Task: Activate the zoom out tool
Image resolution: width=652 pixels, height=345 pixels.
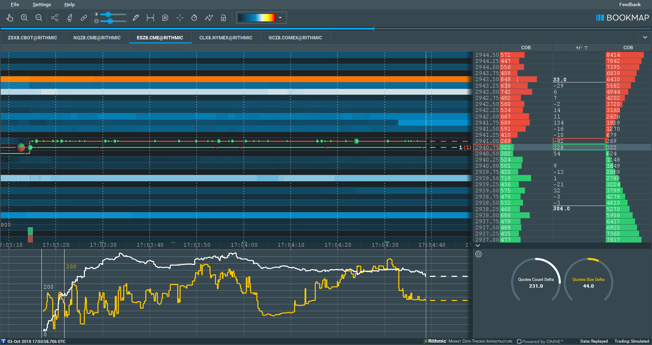Action: click(39, 18)
